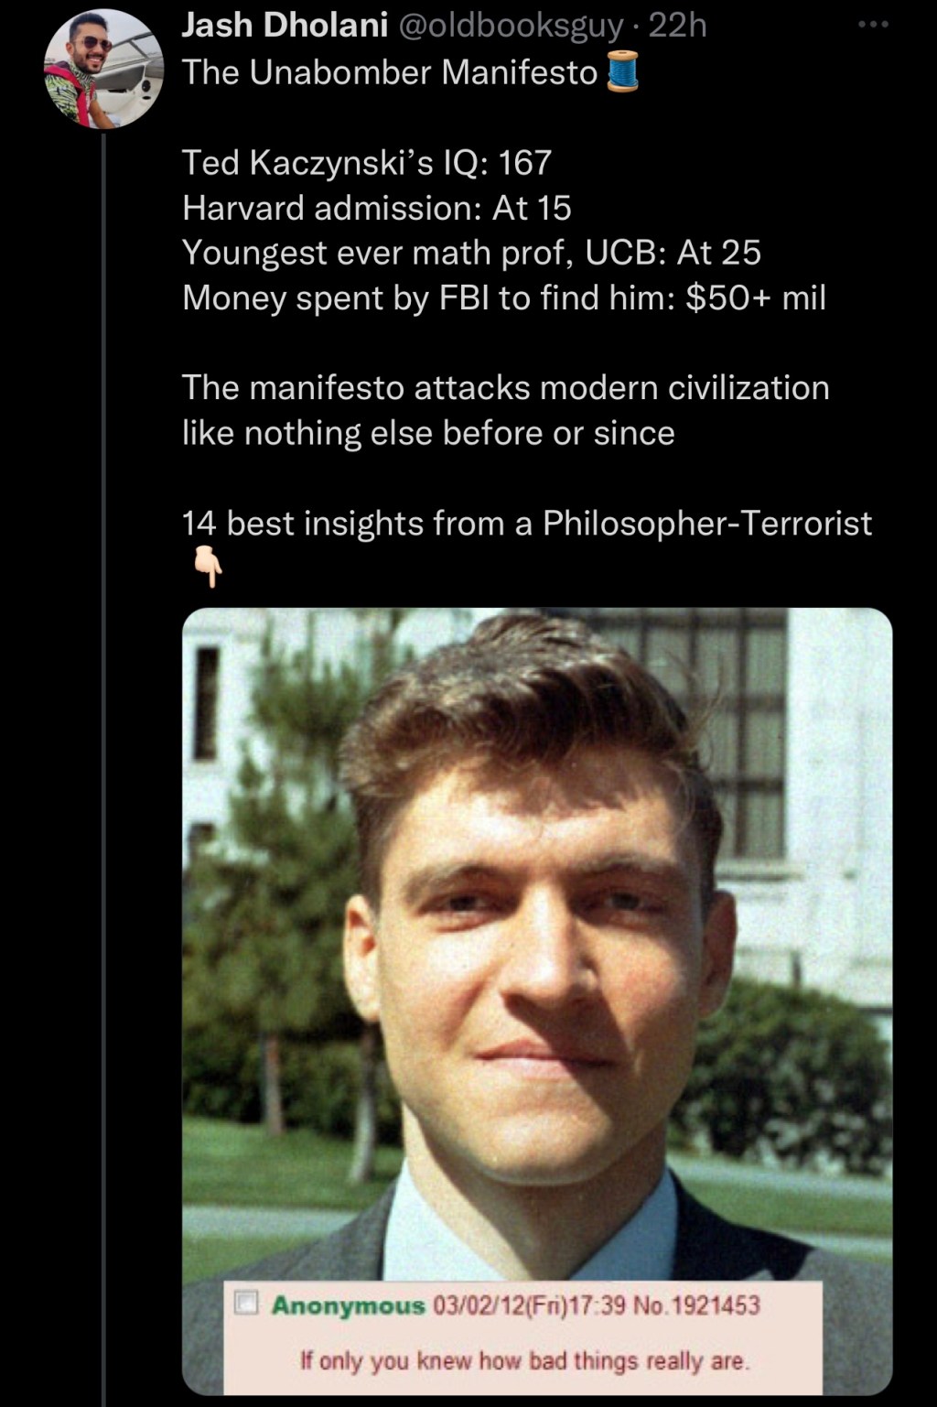Click the 'Harvard admission: At 15' line
Screen dimensions: 937x1407
pyautogui.click(x=377, y=208)
